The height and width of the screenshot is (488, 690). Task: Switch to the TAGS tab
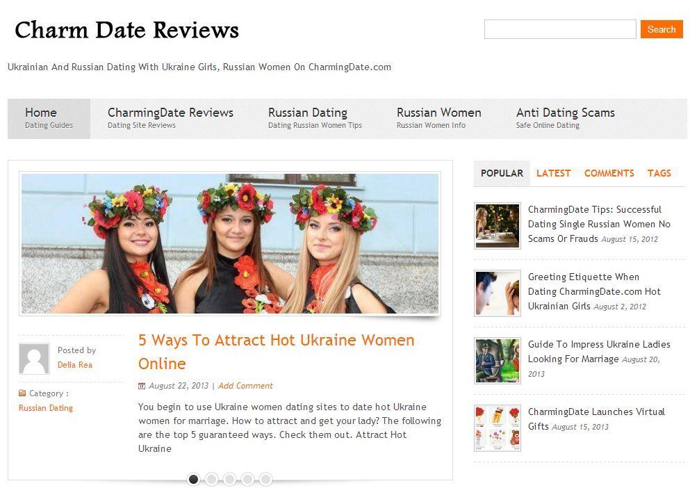coord(659,174)
